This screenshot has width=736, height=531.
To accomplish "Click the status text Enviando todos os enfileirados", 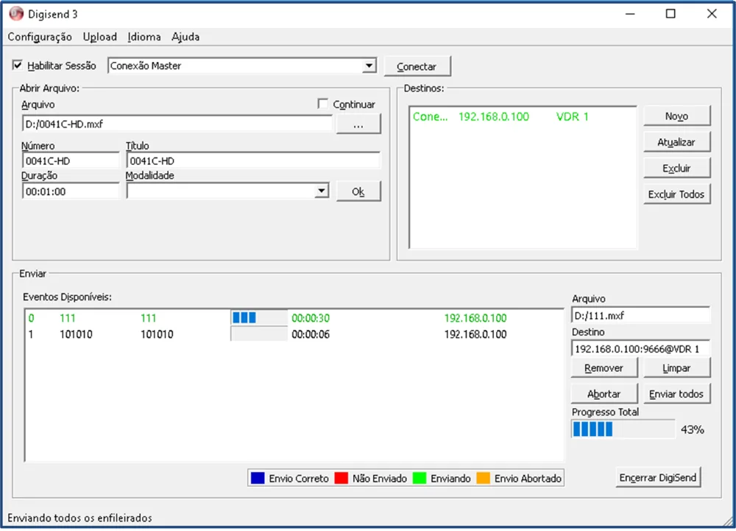I will coord(79,518).
